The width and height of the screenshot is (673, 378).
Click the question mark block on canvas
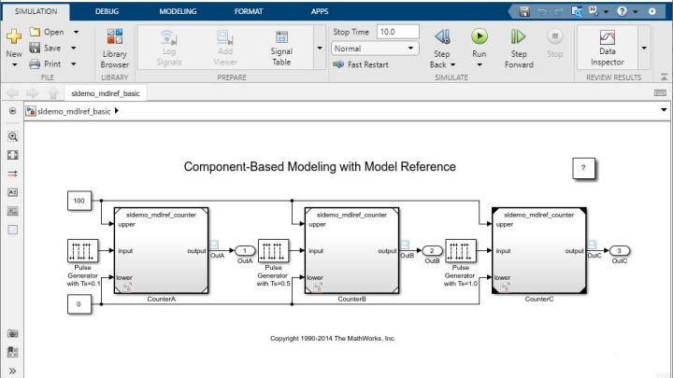tap(583, 168)
